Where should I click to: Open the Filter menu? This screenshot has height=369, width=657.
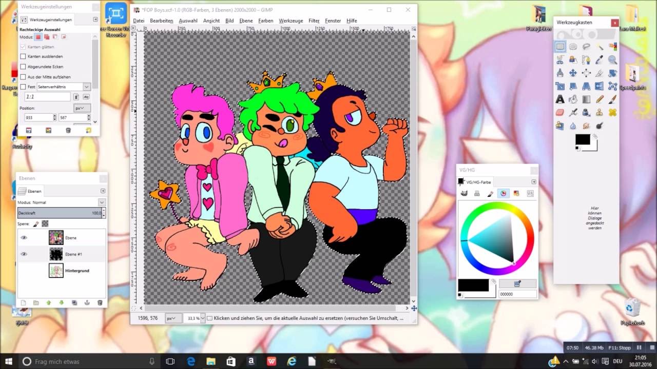coord(314,20)
